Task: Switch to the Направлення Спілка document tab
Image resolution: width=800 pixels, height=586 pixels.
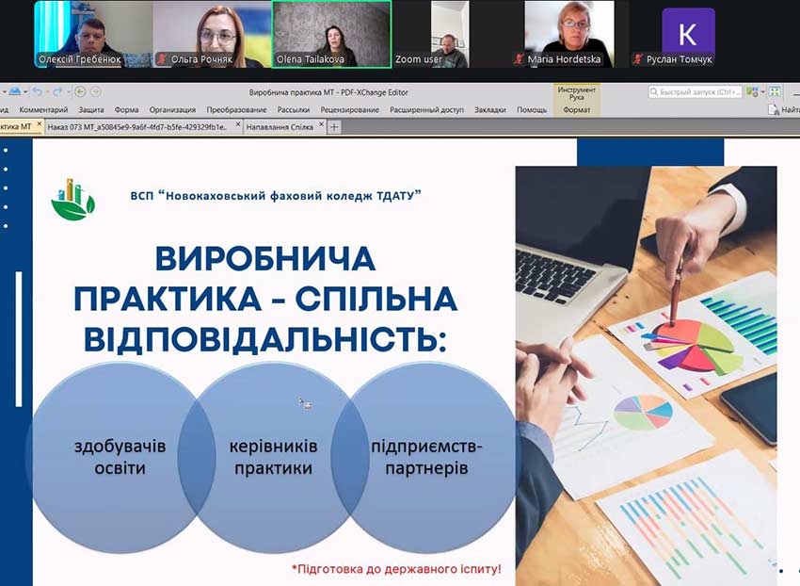Action: tap(280, 127)
